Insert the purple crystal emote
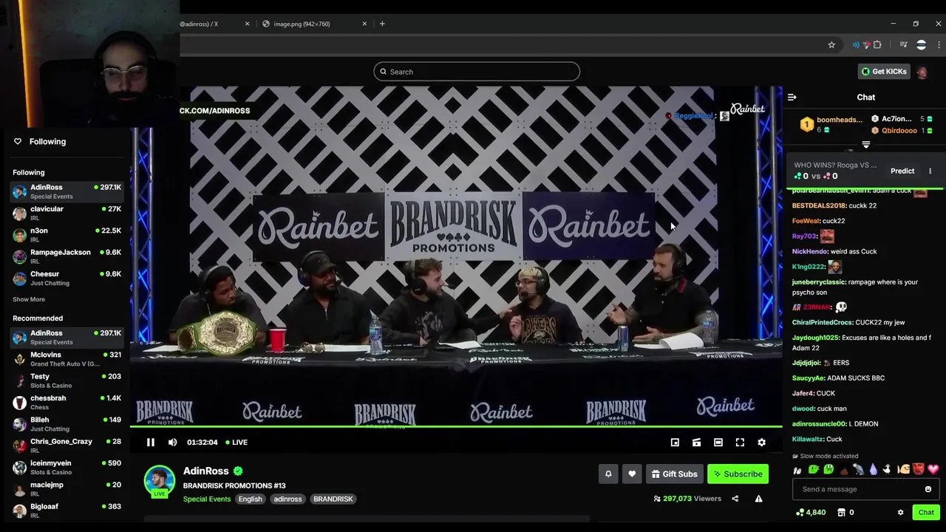Screen dimensions: 946x532 [873, 469]
